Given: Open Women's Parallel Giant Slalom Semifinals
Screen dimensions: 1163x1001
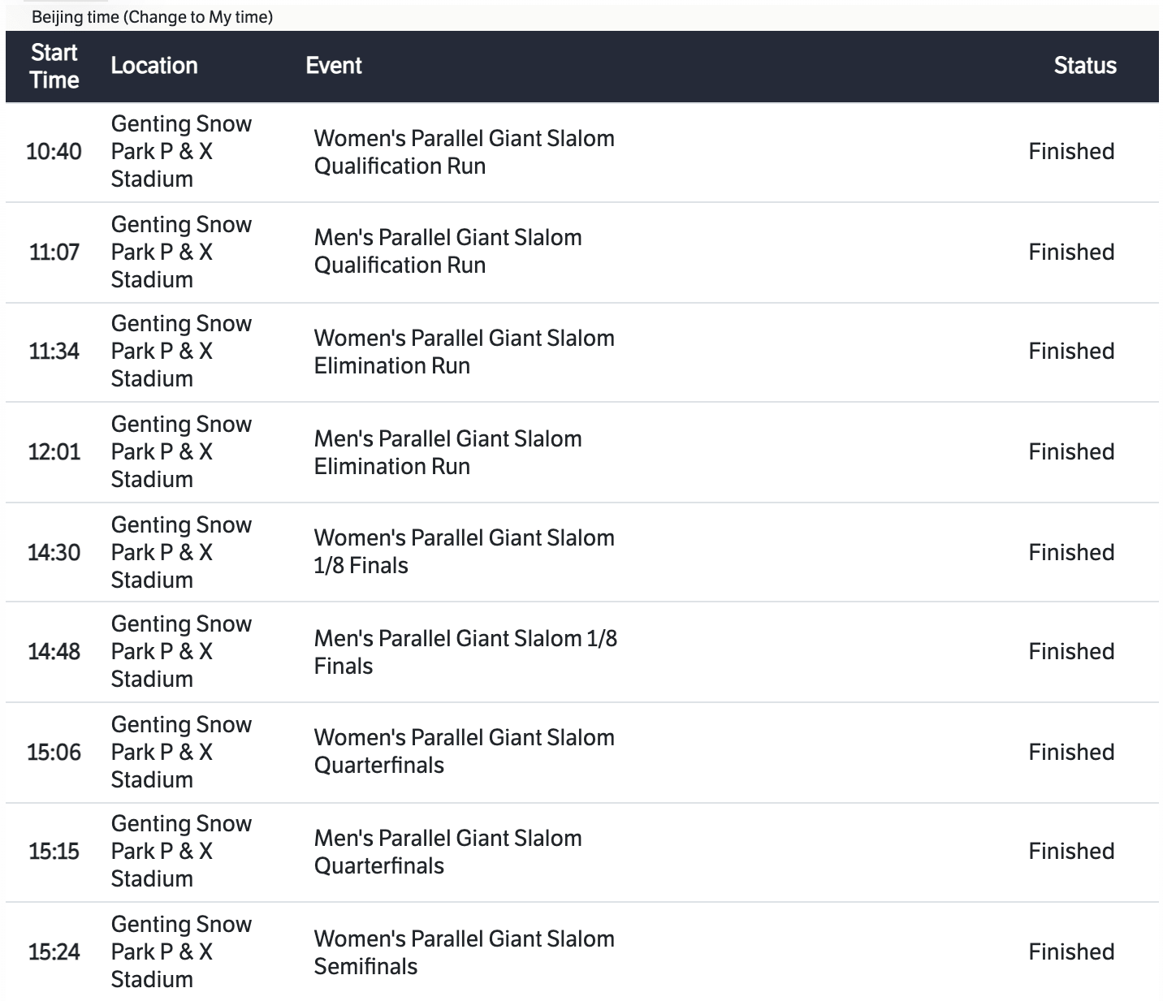Looking at the screenshot, I should pyautogui.click(x=464, y=952).
